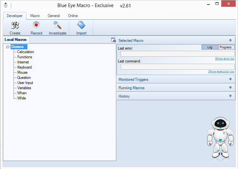
Task: Open the Macro tab
Action: click(x=35, y=16)
